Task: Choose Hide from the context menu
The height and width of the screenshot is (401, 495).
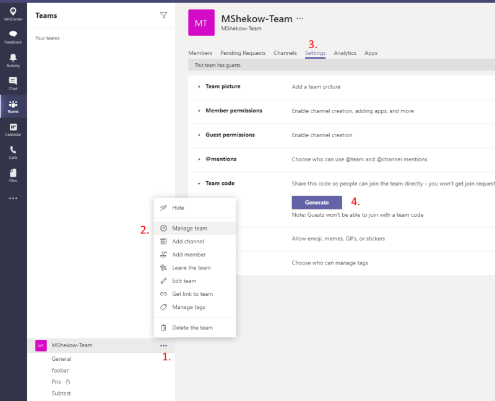Action: point(195,208)
